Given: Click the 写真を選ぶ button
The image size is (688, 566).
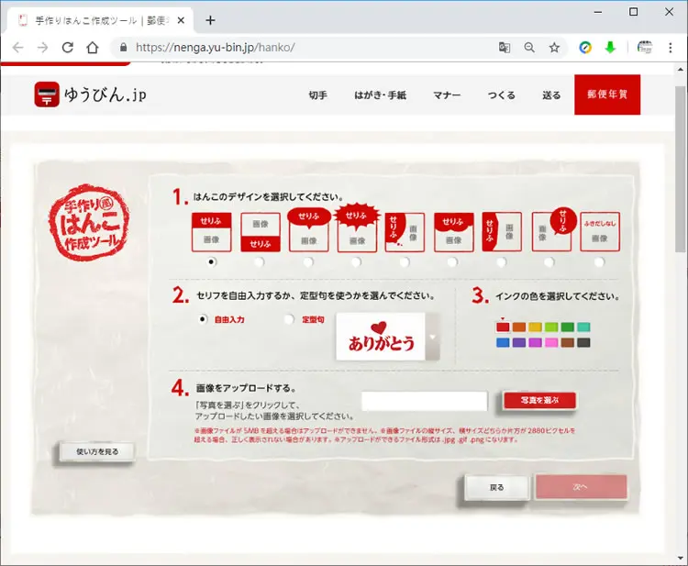Looking at the screenshot, I should pos(539,400).
